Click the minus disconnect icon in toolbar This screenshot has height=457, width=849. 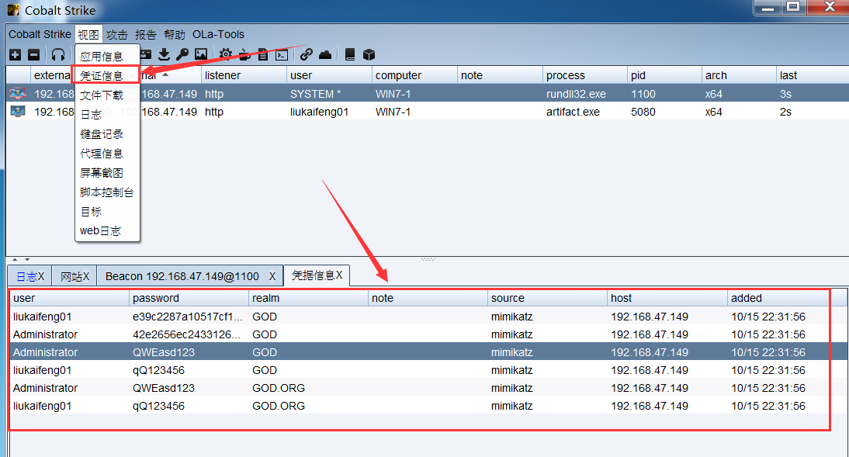pyautogui.click(x=33, y=54)
